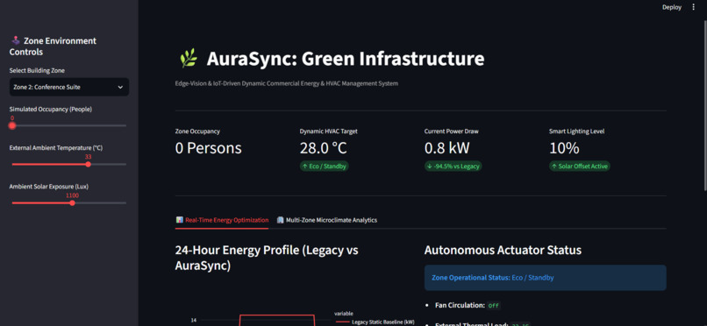Click the Current Power Draw label
The image size is (707, 326).
tap(452, 131)
